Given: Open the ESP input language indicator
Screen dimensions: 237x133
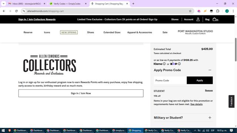Looking at the screenshot, I should [213, 130].
